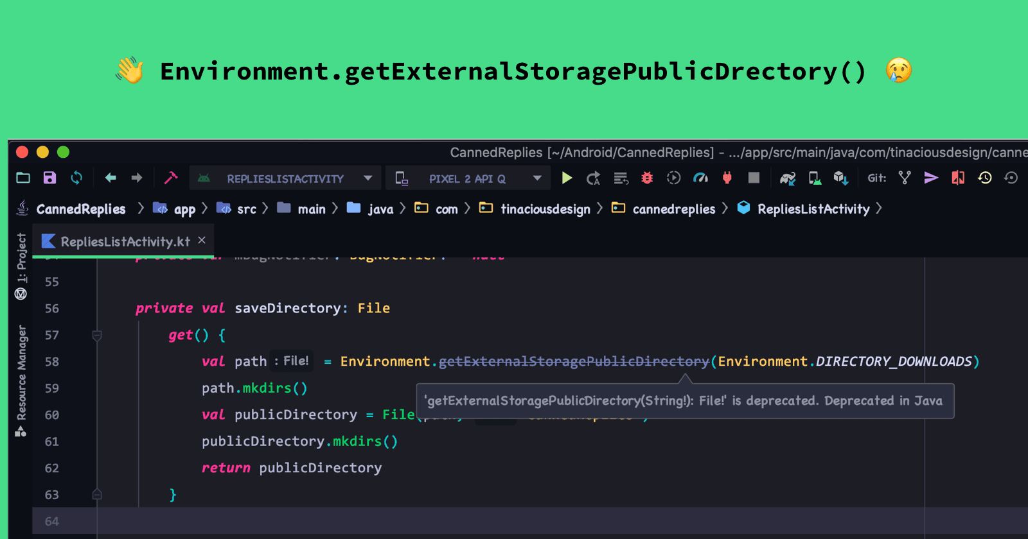This screenshot has width=1028, height=539.
Task: Open the Profiler gauge icon
Action: pyautogui.click(x=700, y=178)
